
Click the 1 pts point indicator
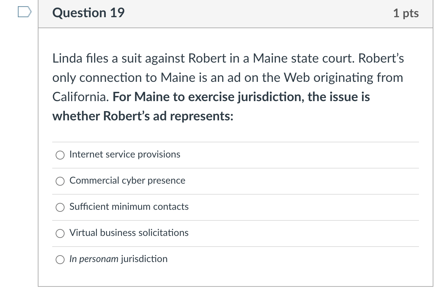click(x=406, y=13)
